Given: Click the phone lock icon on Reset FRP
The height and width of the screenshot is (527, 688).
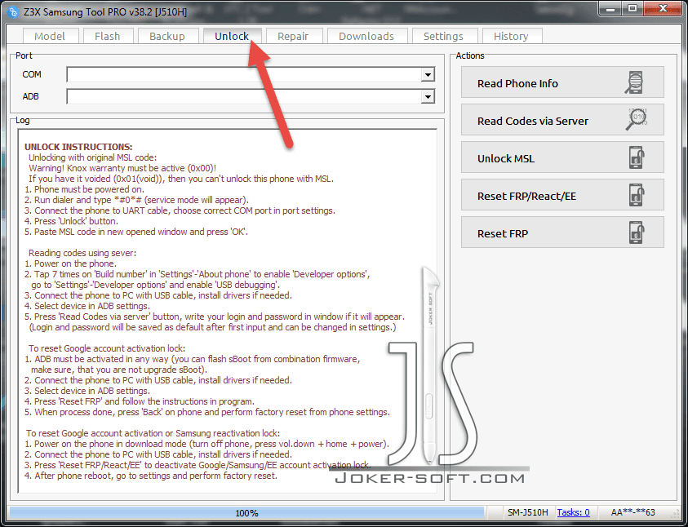Looking at the screenshot, I should pyautogui.click(x=637, y=232).
